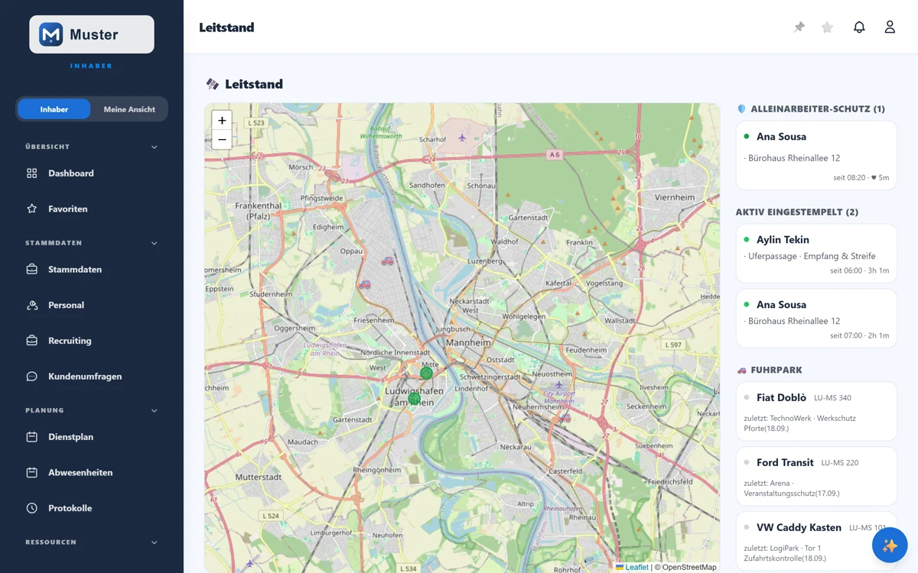Open the VW Caddy Kasten card

pos(816,541)
